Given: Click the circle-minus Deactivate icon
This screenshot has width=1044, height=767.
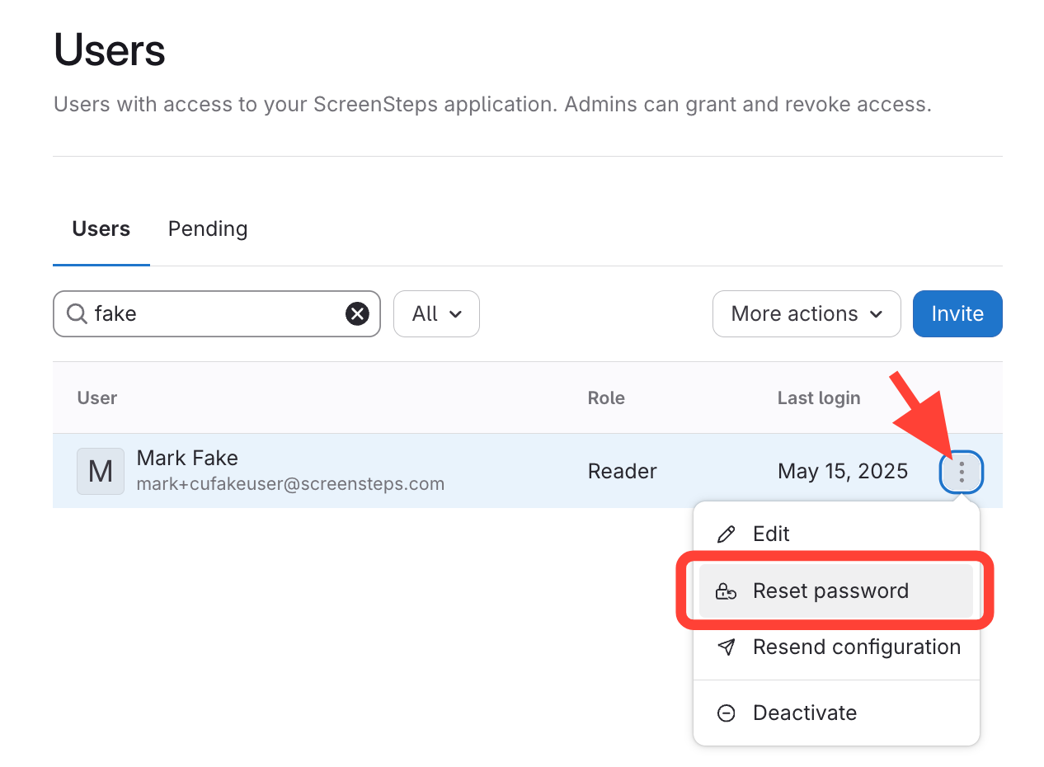Looking at the screenshot, I should (726, 713).
